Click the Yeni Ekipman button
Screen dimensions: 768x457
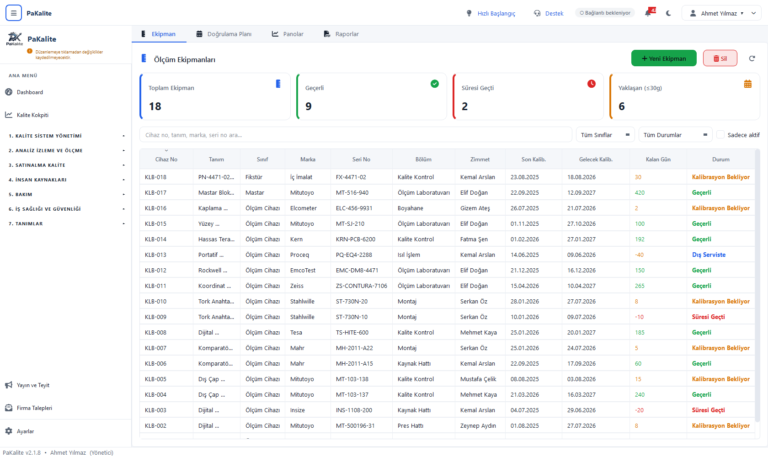coord(664,58)
